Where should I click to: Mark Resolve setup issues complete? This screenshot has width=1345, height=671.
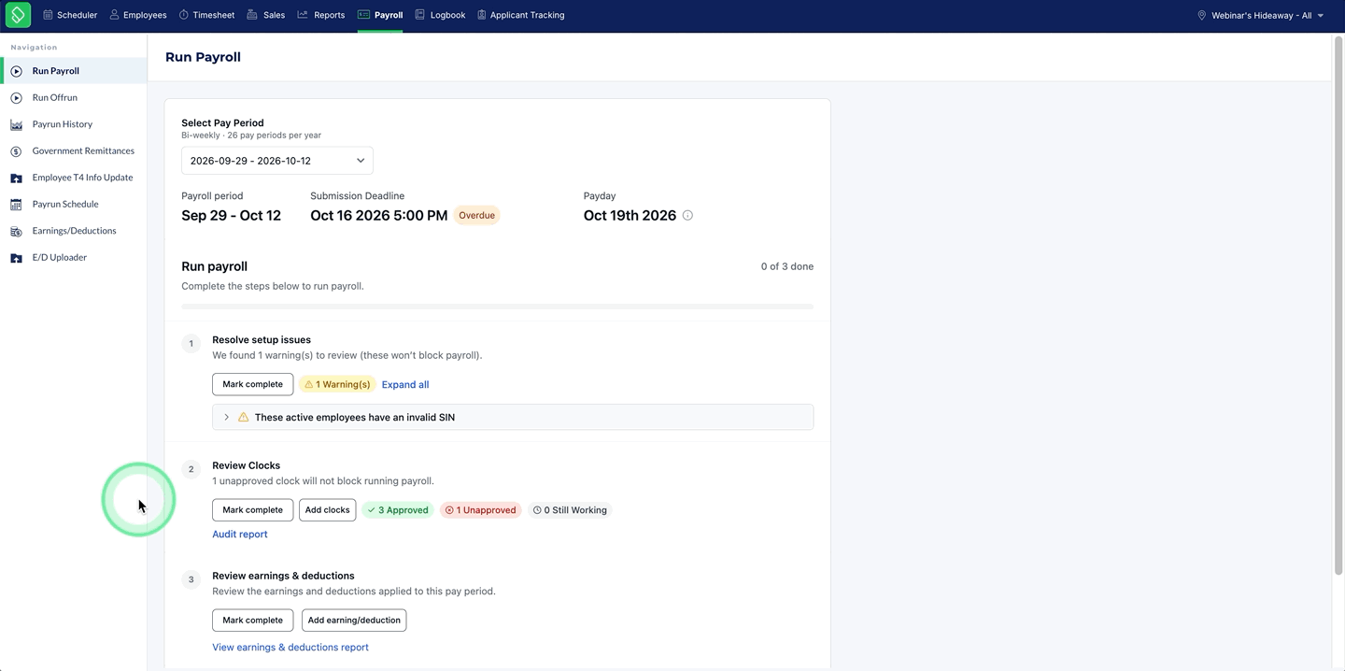252,384
